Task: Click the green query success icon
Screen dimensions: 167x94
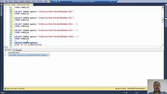Action: click(x=5, y=89)
